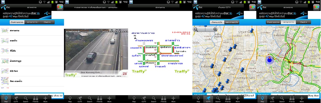Open the ลาดพร้าว list entry

coord(32,41)
